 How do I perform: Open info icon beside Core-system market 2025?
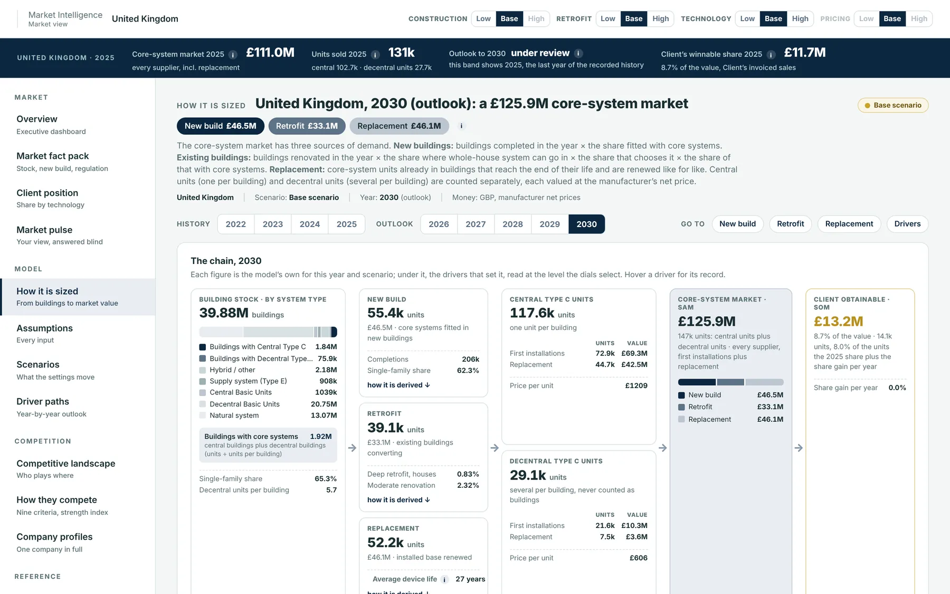coord(233,54)
